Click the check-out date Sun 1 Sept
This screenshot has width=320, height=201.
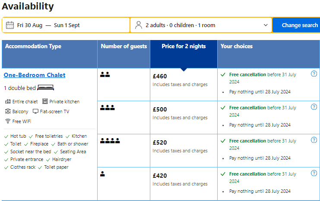click(x=67, y=25)
